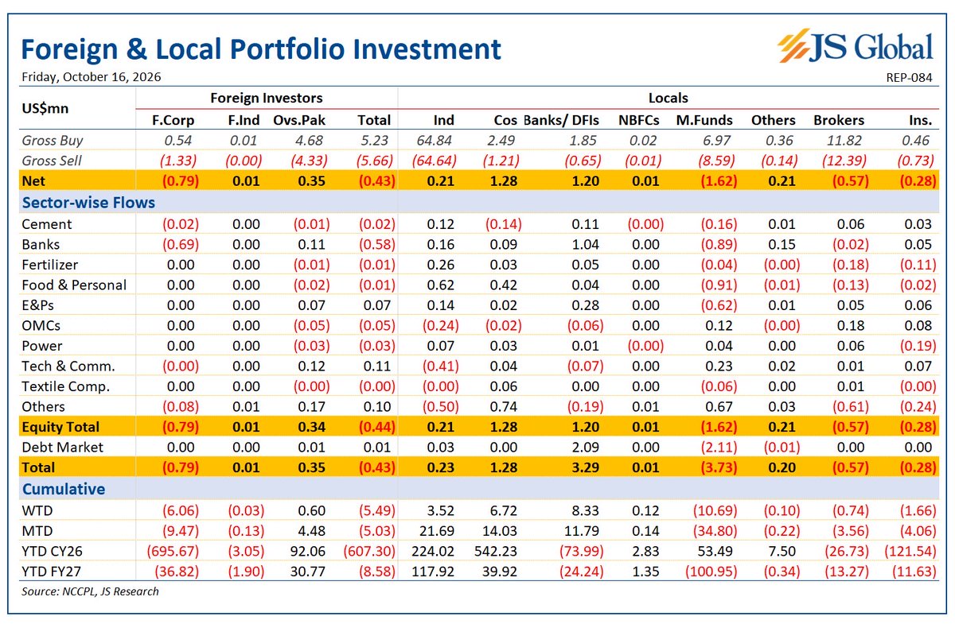Click the Gross Sell Ind value (64.64)

coord(435,161)
